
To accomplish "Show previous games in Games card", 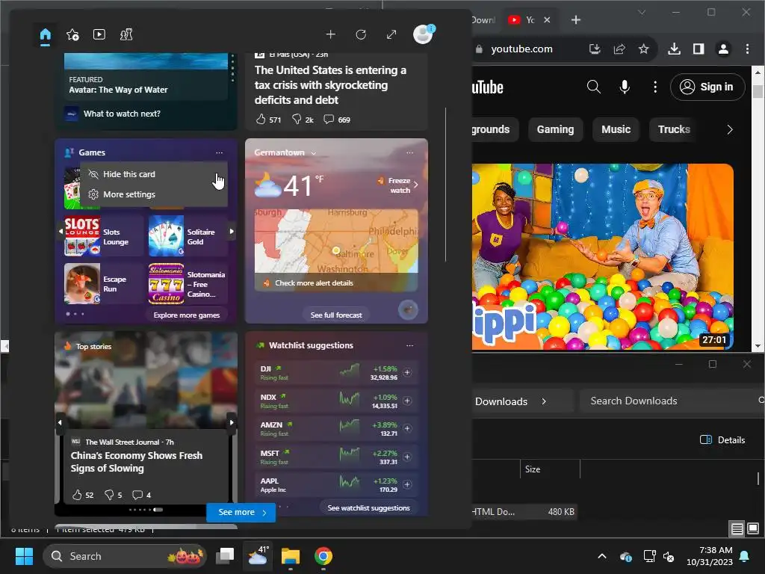I will 61,232.
